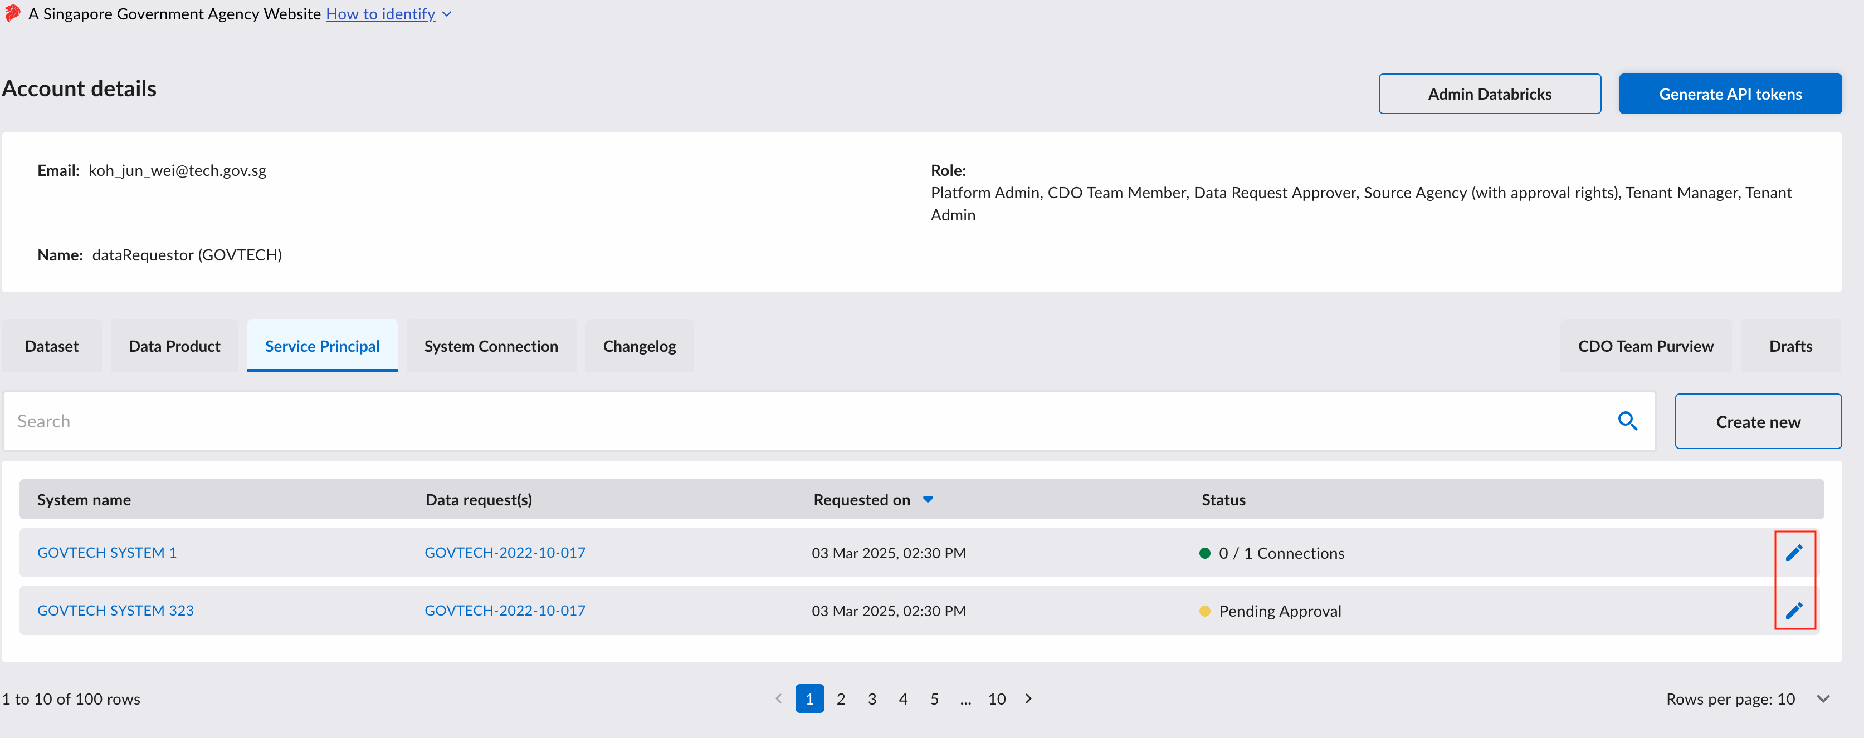
Task: Select the Service Principal tab
Action: pyautogui.click(x=322, y=346)
